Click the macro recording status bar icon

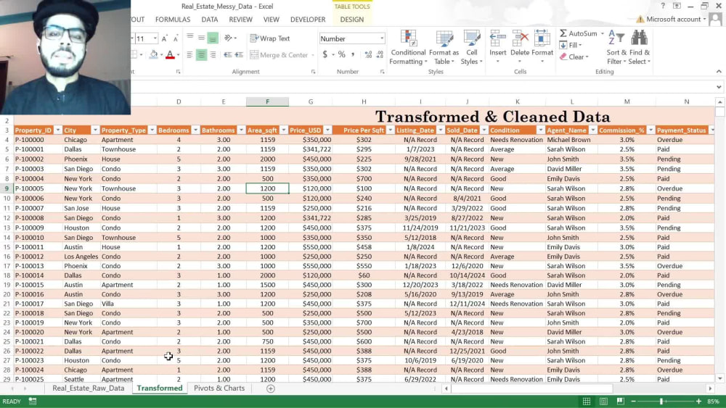pyautogui.click(x=33, y=401)
